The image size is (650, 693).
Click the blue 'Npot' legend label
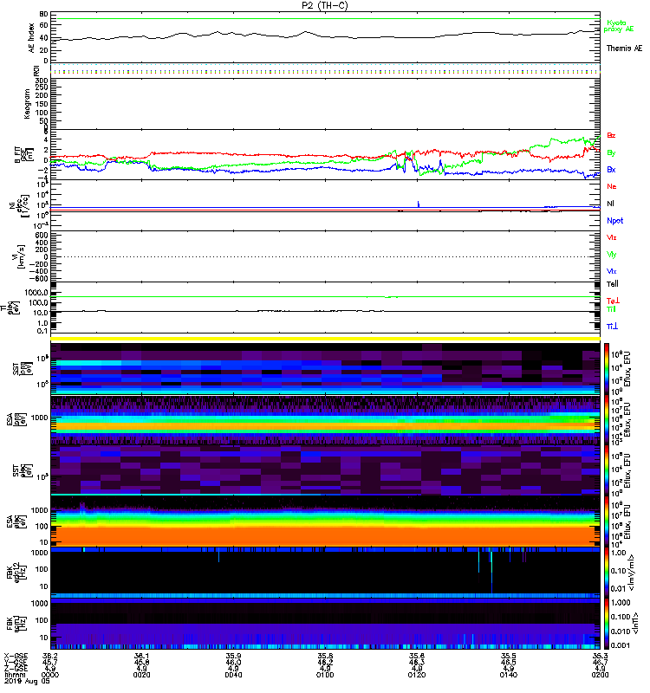(x=614, y=221)
